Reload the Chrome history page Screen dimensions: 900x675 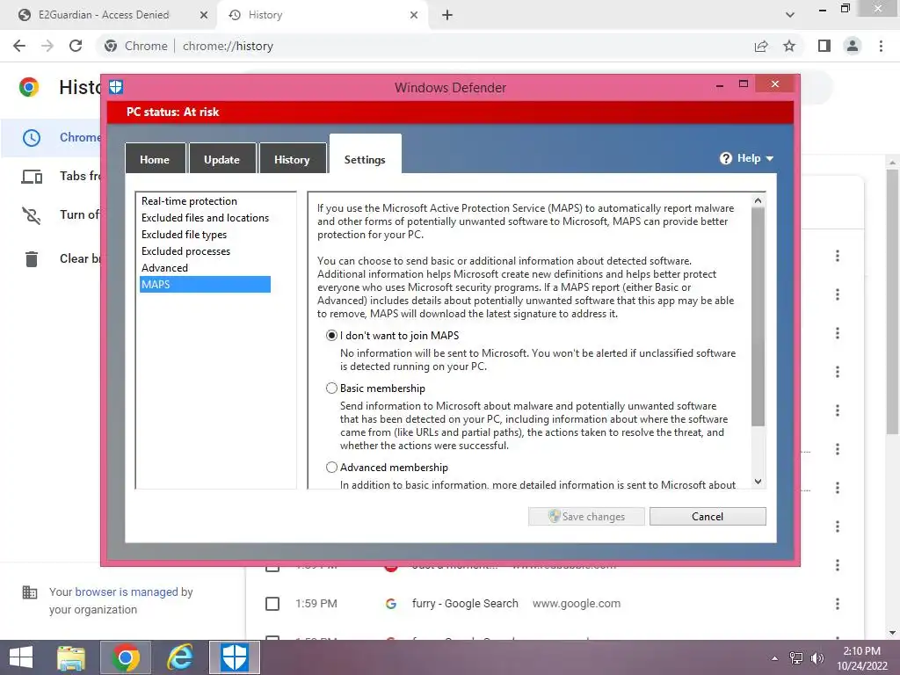76,46
